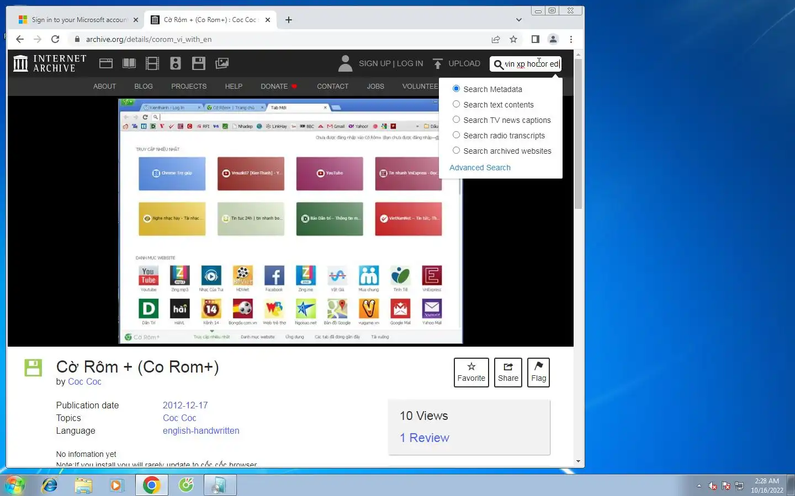The width and height of the screenshot is (795, 496).
Task: Open the Audio (speaker) media icon
Action: click(176, 63)
